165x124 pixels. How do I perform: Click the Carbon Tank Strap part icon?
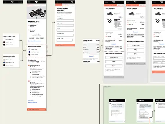(31, 74)
